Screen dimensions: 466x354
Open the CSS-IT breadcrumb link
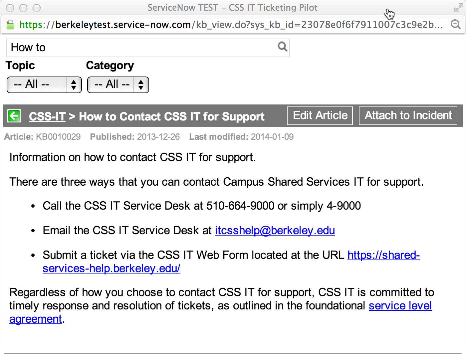click(47, 116)
